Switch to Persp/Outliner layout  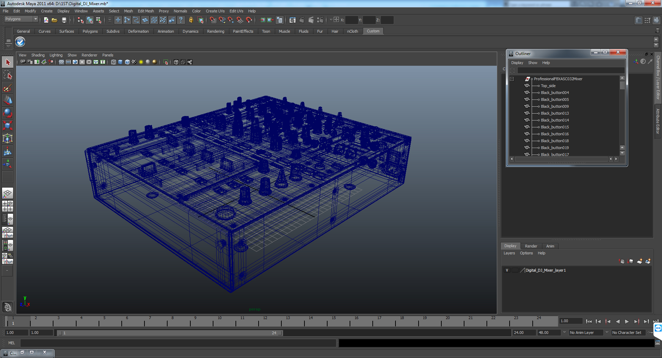[x=8, y=219]
